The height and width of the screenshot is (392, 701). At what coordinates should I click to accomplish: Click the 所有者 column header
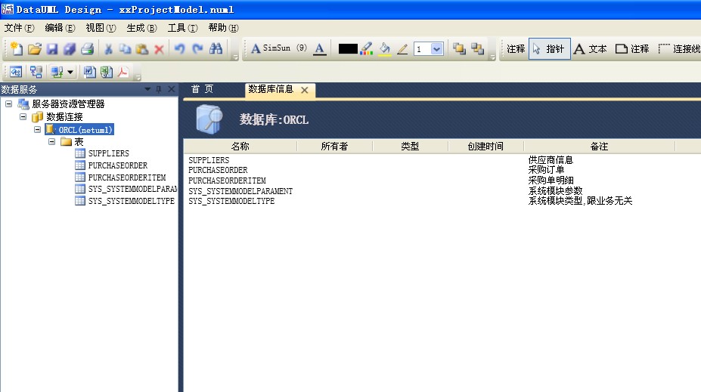click(x=334, y=146)
